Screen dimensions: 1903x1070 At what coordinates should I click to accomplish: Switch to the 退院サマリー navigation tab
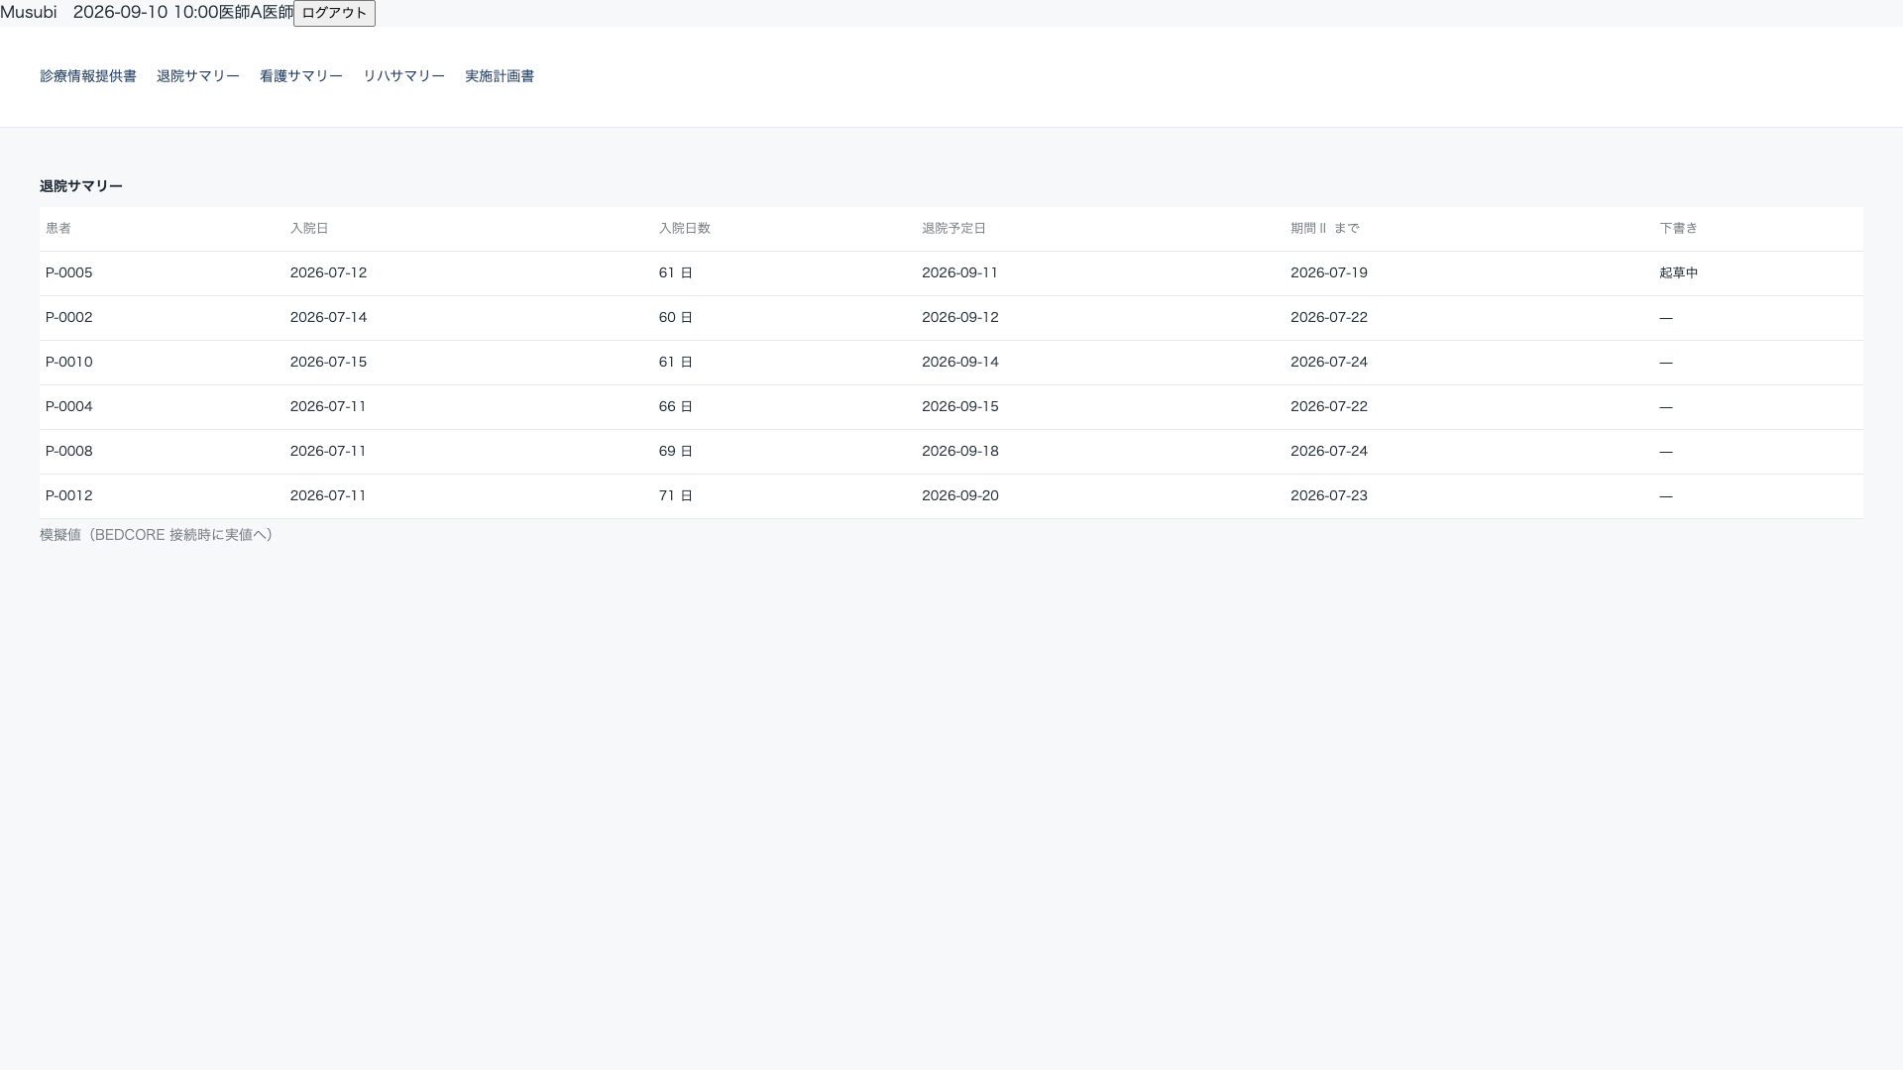tap(198, 76)
